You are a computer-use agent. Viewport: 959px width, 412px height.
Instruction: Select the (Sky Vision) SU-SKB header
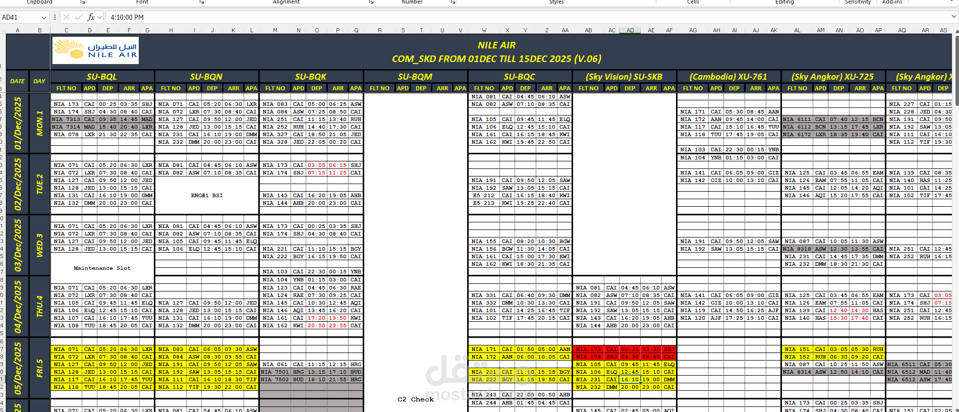point(624,77)
